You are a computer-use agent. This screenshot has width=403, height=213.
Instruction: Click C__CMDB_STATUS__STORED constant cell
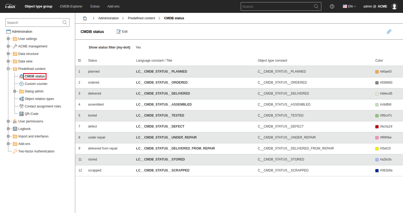[x=281, y=159]
